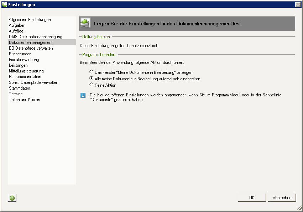This screenshot has width=303, height=212.
Task: Click the Einstellungen title bar app icon
Action: (4, 4)
